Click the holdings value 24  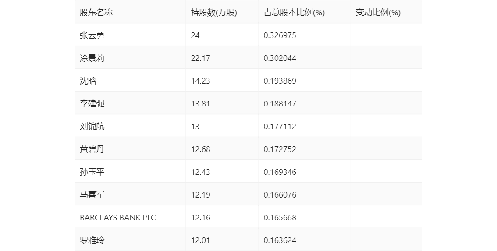pyautogui.click(x=195, y=35)
